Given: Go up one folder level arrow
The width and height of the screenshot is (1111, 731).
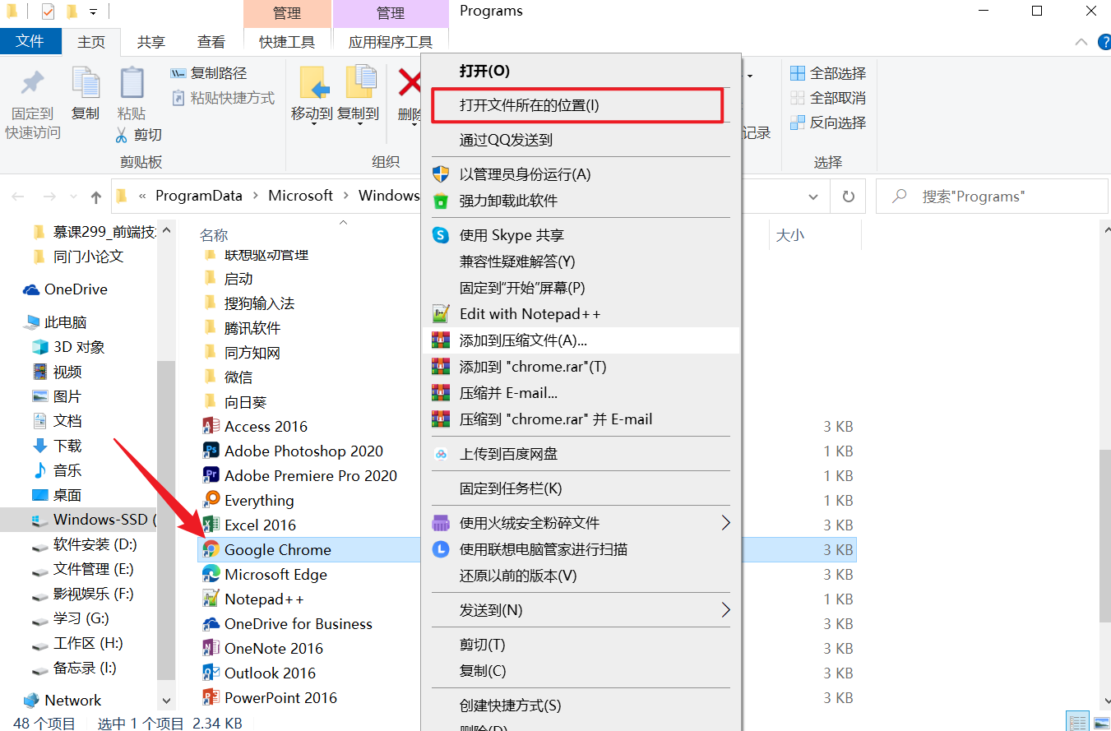Looking at the screenshot, I should [96, 197].
